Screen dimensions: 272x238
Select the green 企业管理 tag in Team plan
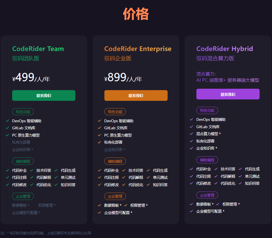click(23, 196)
